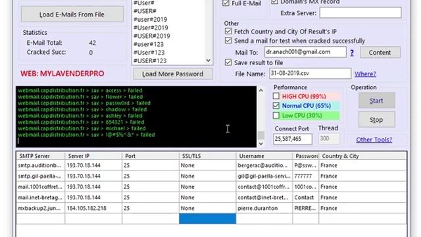
Task: Click the pierre.duranton username cell
Action: pyautogui.click(x=264, y=208)
